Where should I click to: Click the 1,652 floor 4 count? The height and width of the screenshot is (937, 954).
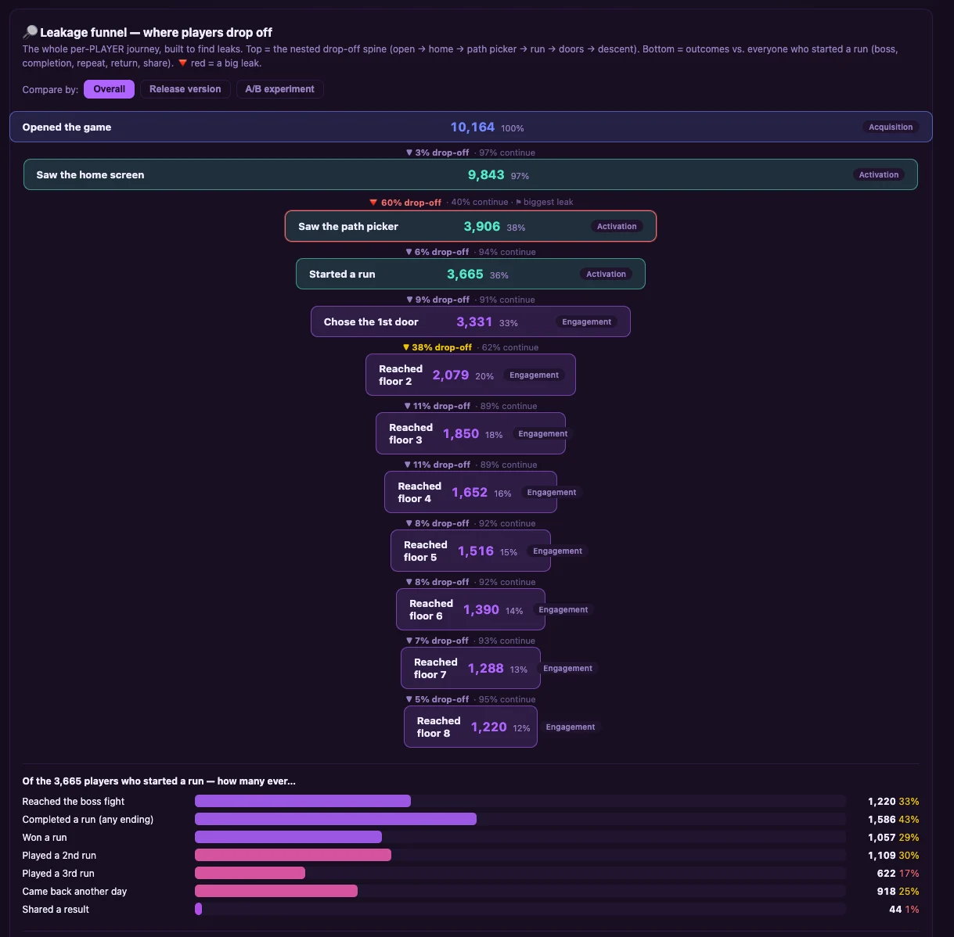coord(470,492)
